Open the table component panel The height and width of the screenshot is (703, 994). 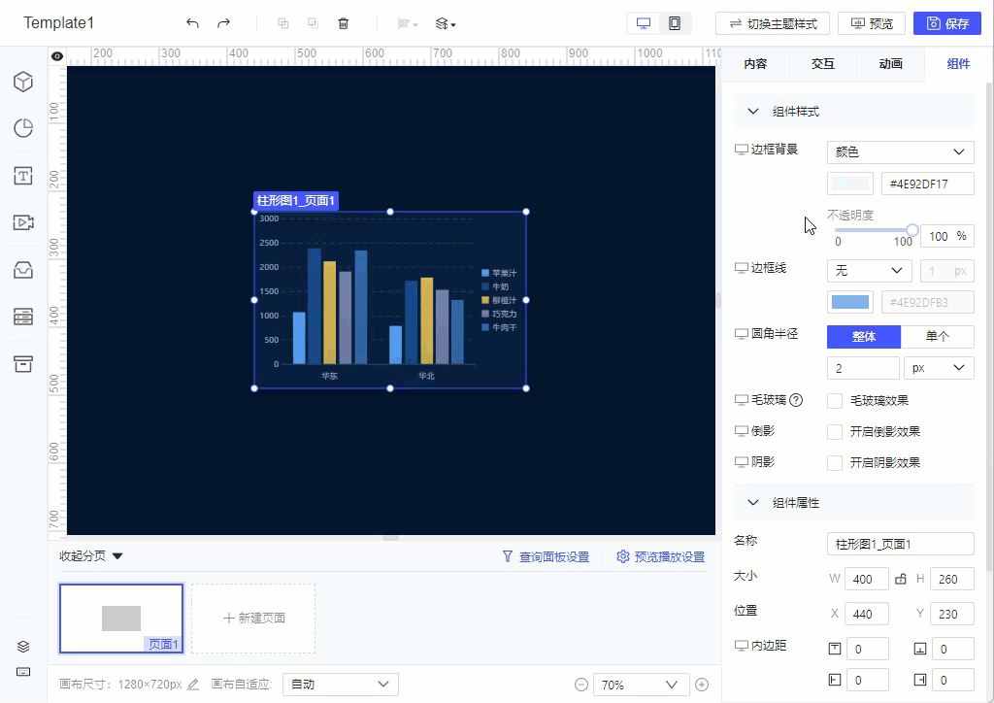pos(22,317)
